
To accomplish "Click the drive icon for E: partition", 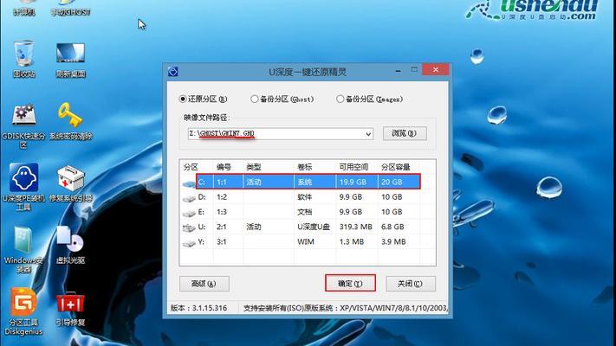I will coord(189,213).
